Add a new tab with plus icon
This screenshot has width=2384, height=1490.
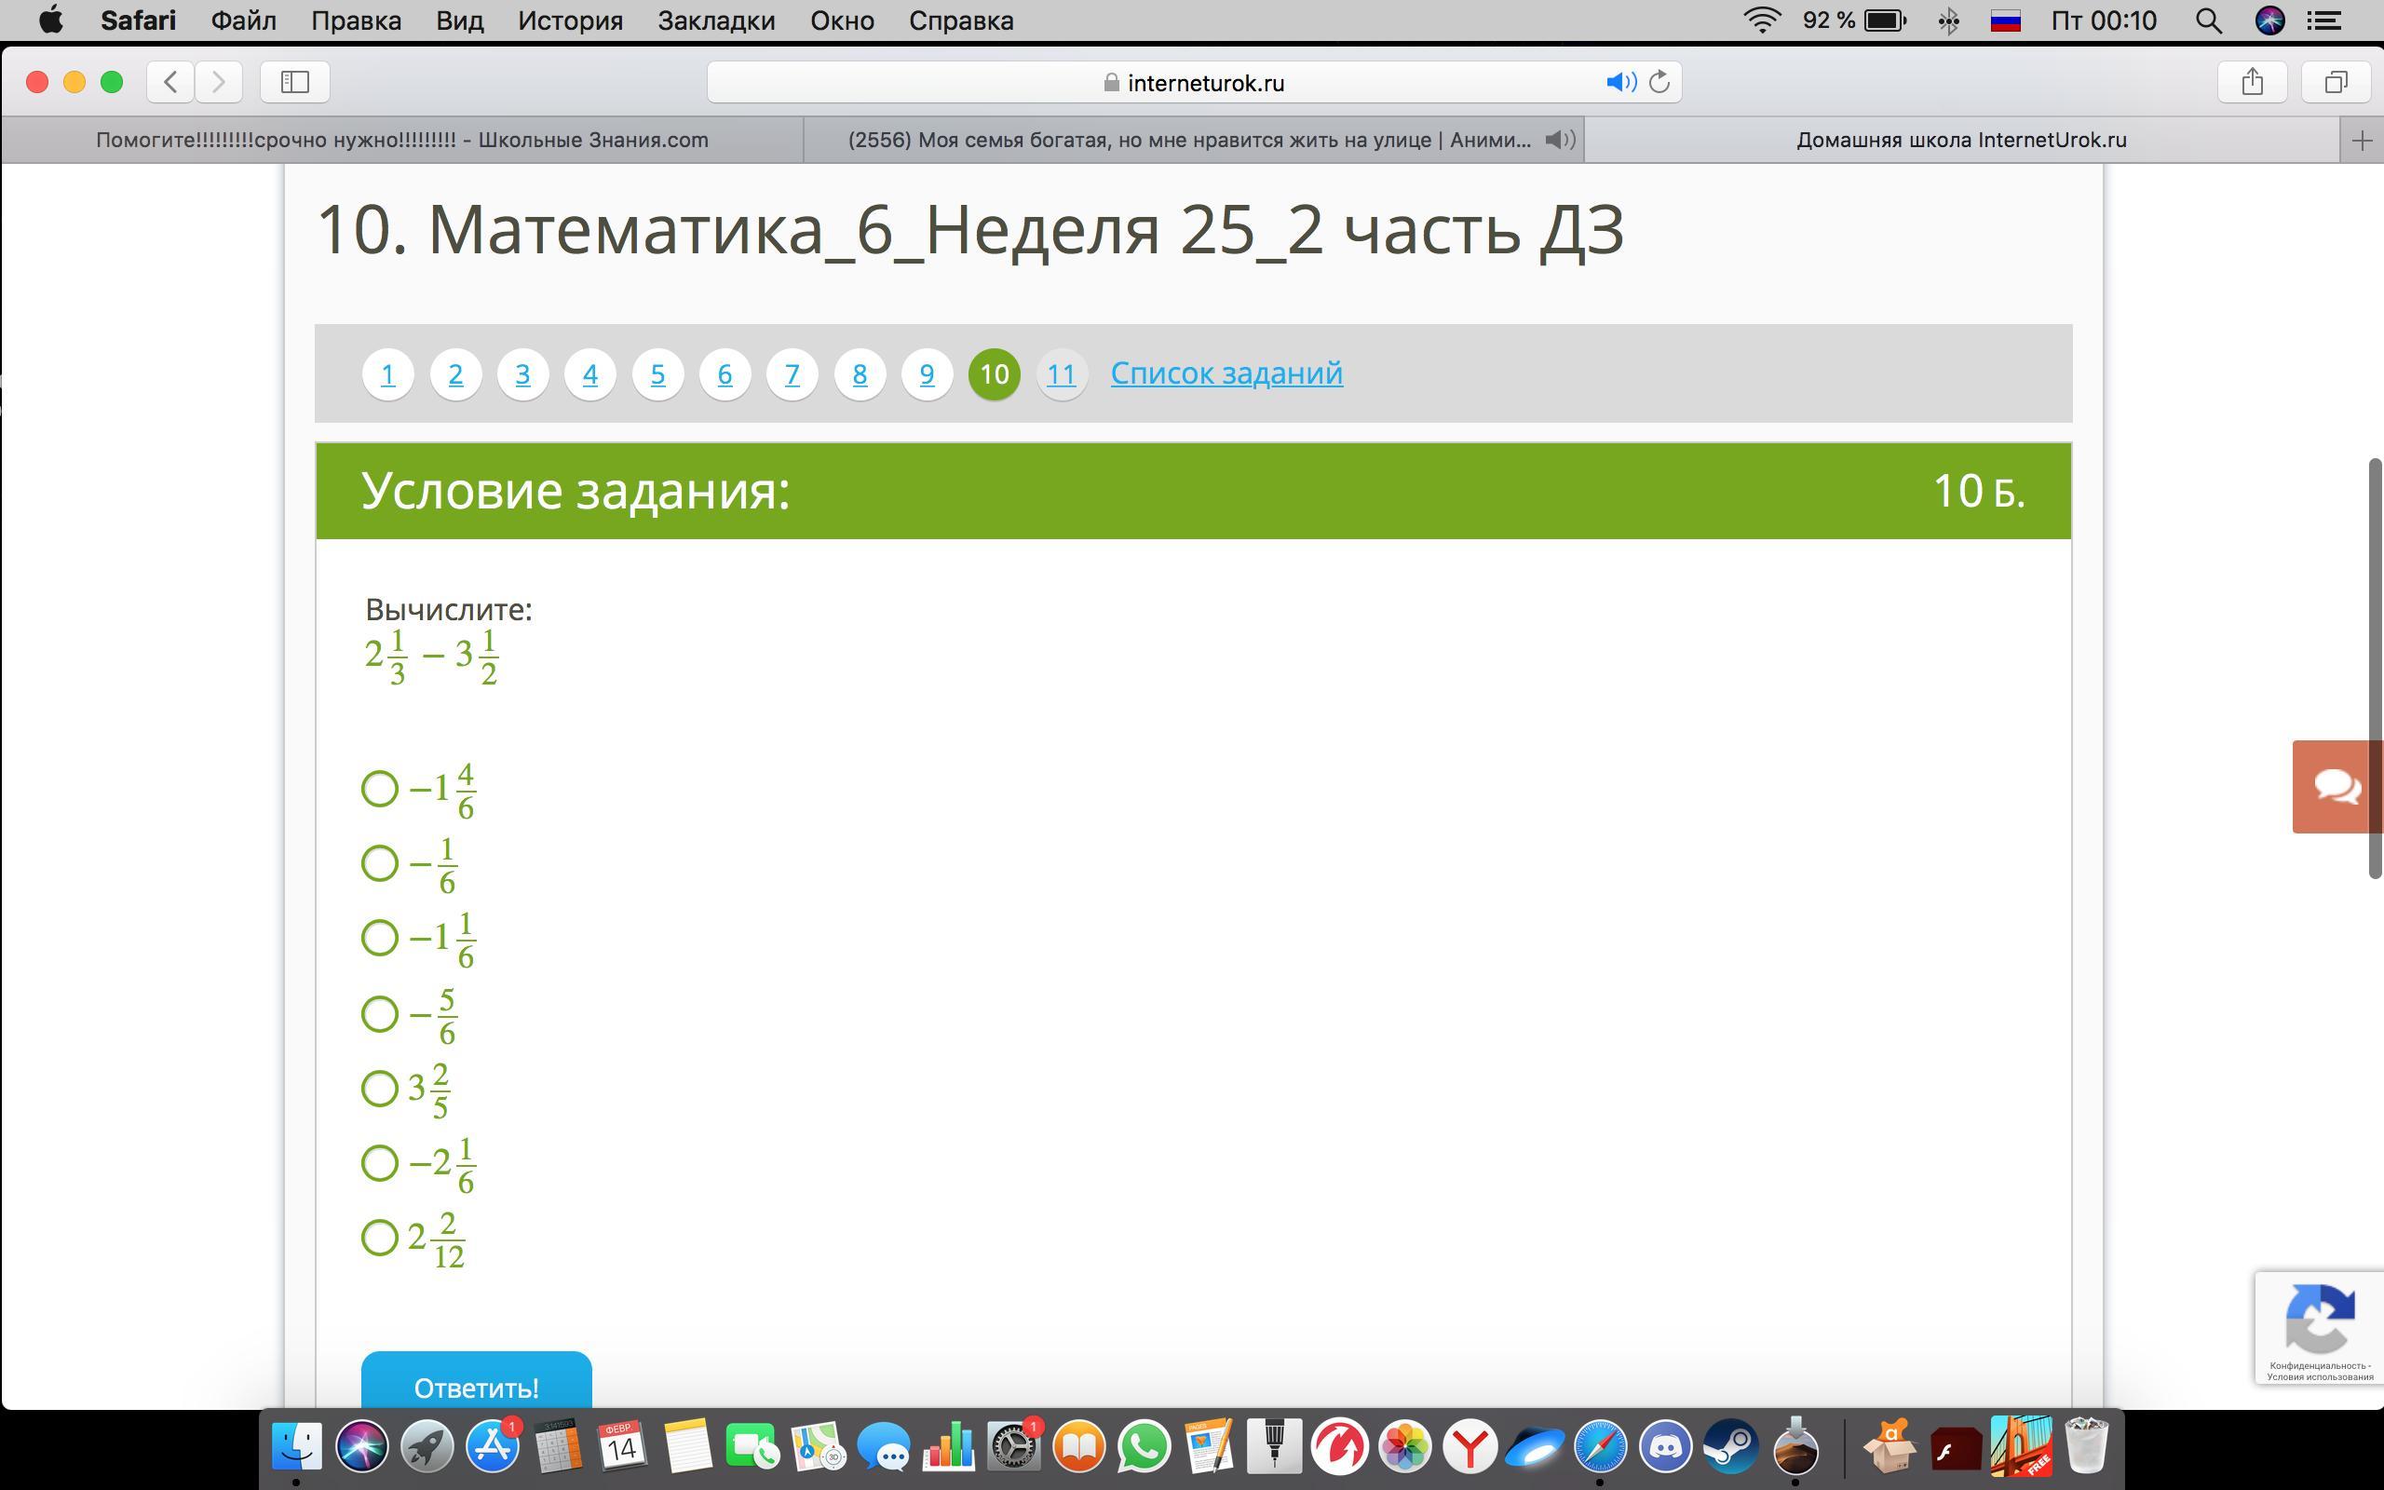tap(2362, 141)
